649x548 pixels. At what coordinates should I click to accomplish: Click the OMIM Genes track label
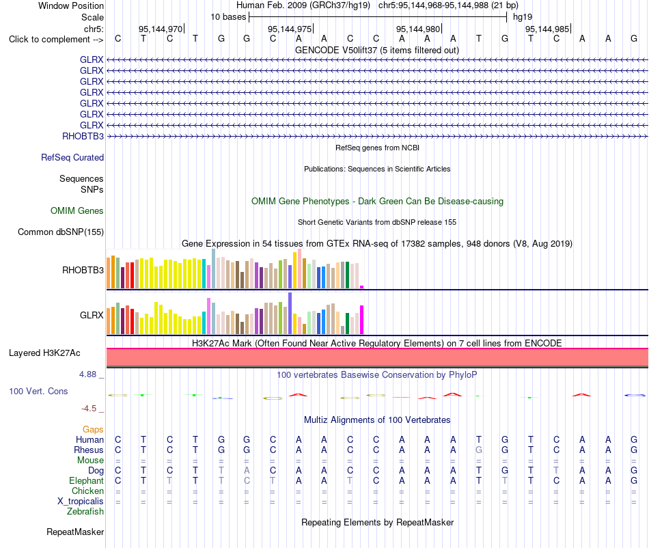pos(77,210)
